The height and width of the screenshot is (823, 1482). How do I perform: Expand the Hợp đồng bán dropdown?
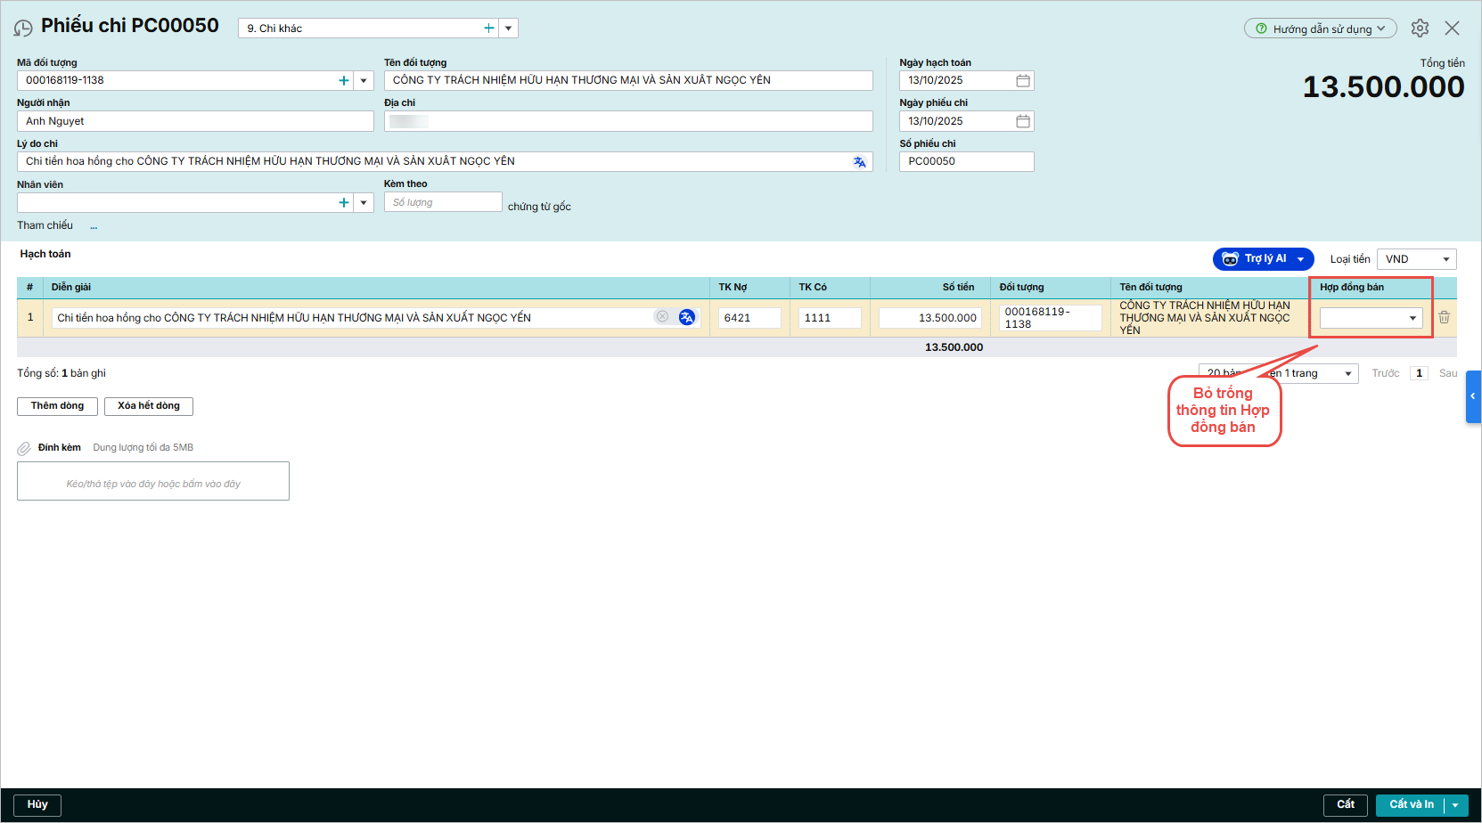click(x=1412, y=318)
